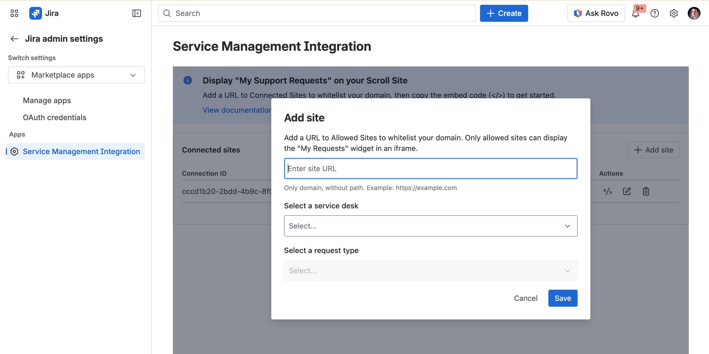The width and height of the screenshot is (709, 354).
Task: Click the Jira logo
Action: pos(36,13)
